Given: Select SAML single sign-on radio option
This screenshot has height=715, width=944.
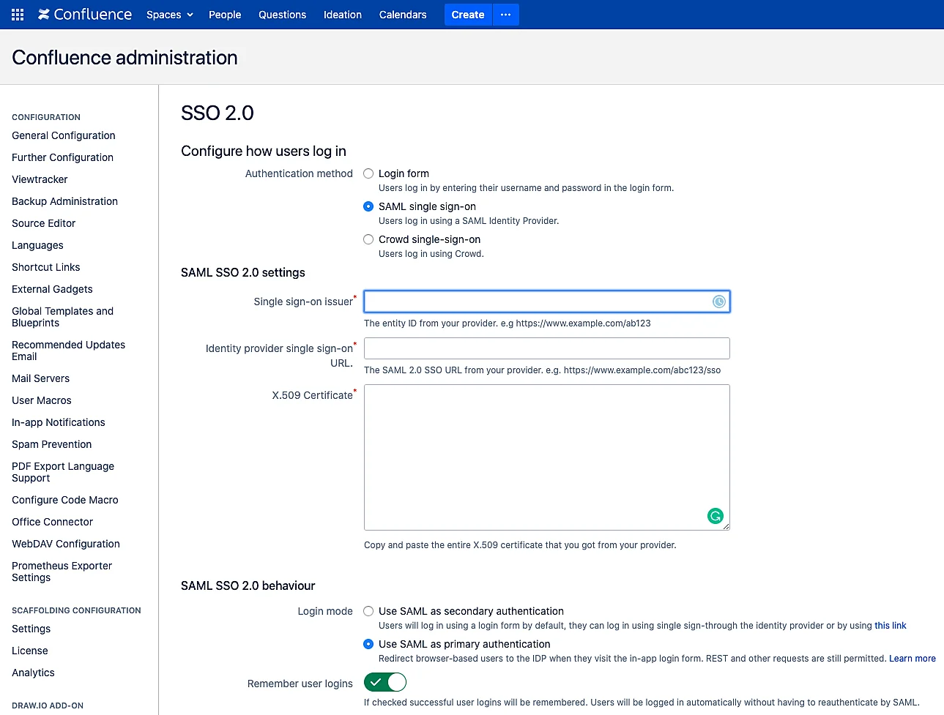Looking at the screenshot, I should pyautogui.click(x=368, y=206).
